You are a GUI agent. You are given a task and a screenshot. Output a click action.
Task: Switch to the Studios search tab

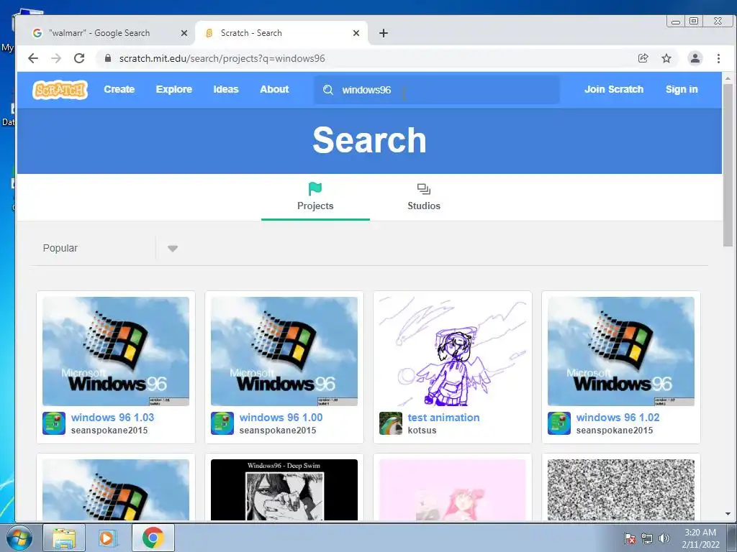coord(423,197)
